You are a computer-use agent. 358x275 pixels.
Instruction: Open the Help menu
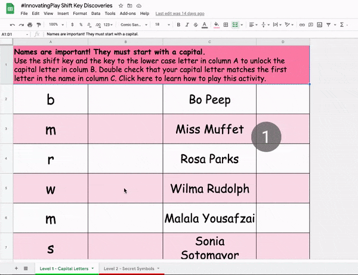(144, 14)
